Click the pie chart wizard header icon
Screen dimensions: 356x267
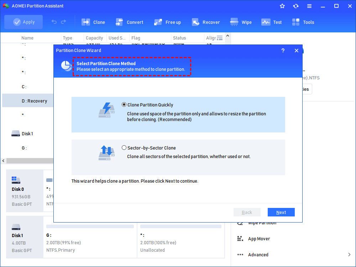[66, 66]
